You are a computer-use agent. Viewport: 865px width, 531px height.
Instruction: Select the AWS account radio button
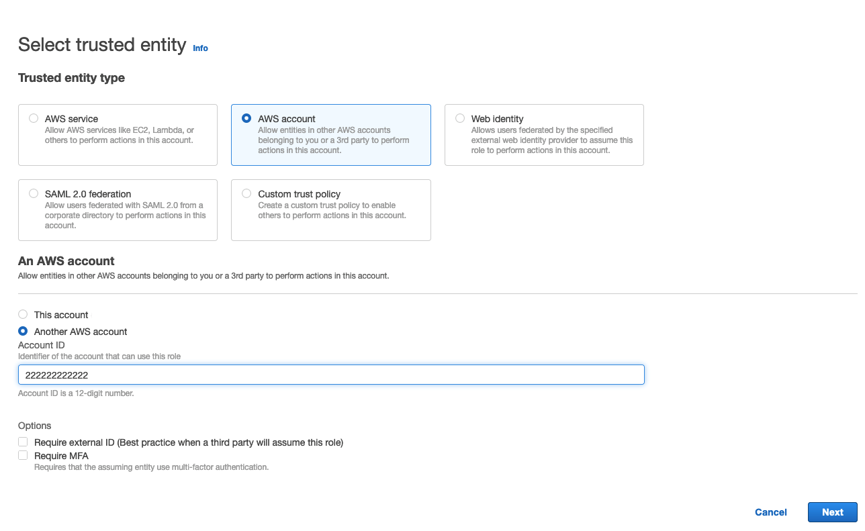[x=246, y=118]
